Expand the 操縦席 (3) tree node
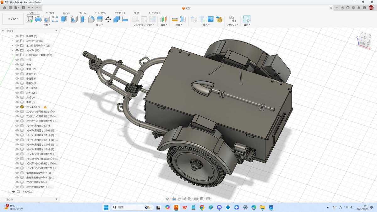This screenshot has height=212, width=377. 12,36
